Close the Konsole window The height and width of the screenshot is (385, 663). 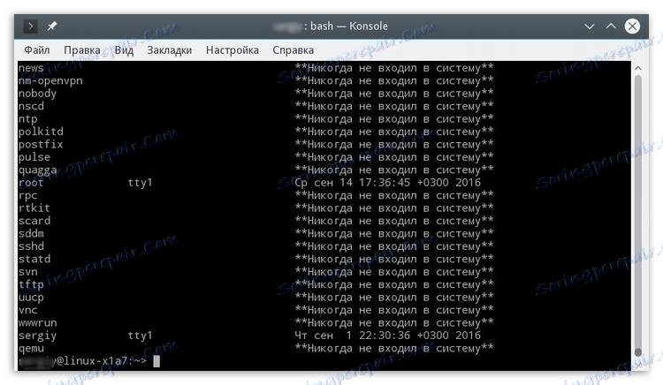pyautogui.click(x=633, y=26)
